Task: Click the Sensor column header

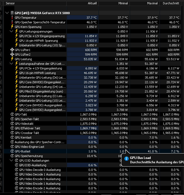Action: tap(35, 3)
